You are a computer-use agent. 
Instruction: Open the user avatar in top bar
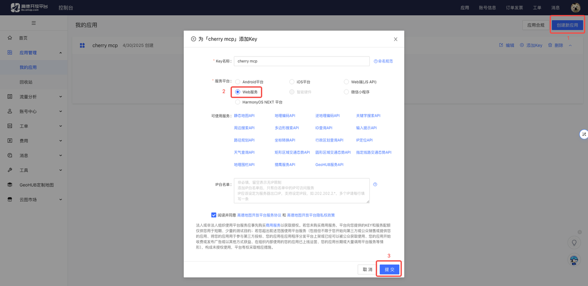pos(576,7)
